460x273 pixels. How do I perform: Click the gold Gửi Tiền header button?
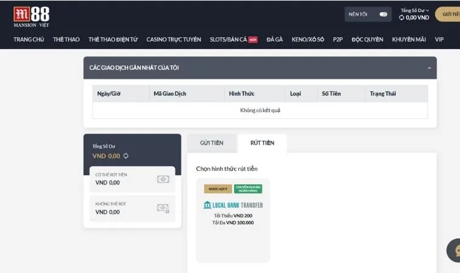coord(450,14)
